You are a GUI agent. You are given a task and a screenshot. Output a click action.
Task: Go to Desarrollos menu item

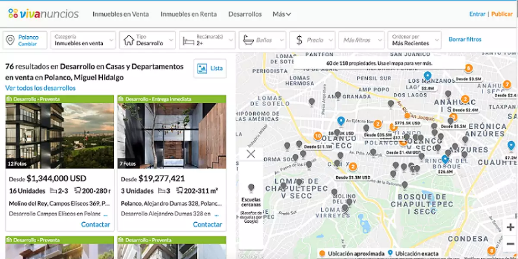(x=245, y=14)
